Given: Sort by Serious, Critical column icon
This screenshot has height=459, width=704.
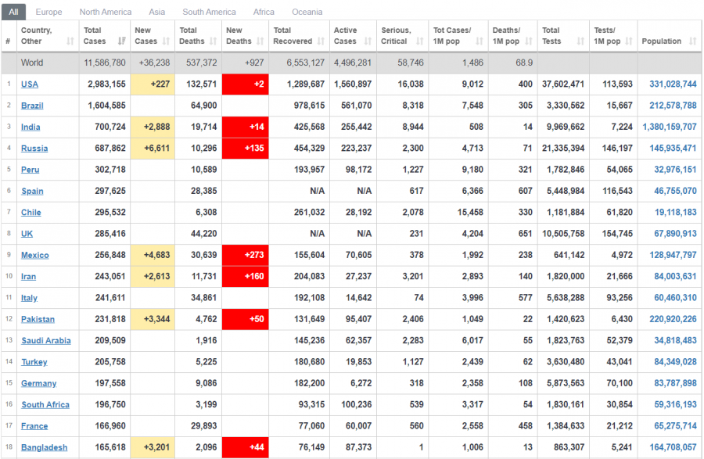Looking at the screenshot, I should coord(418,41).
